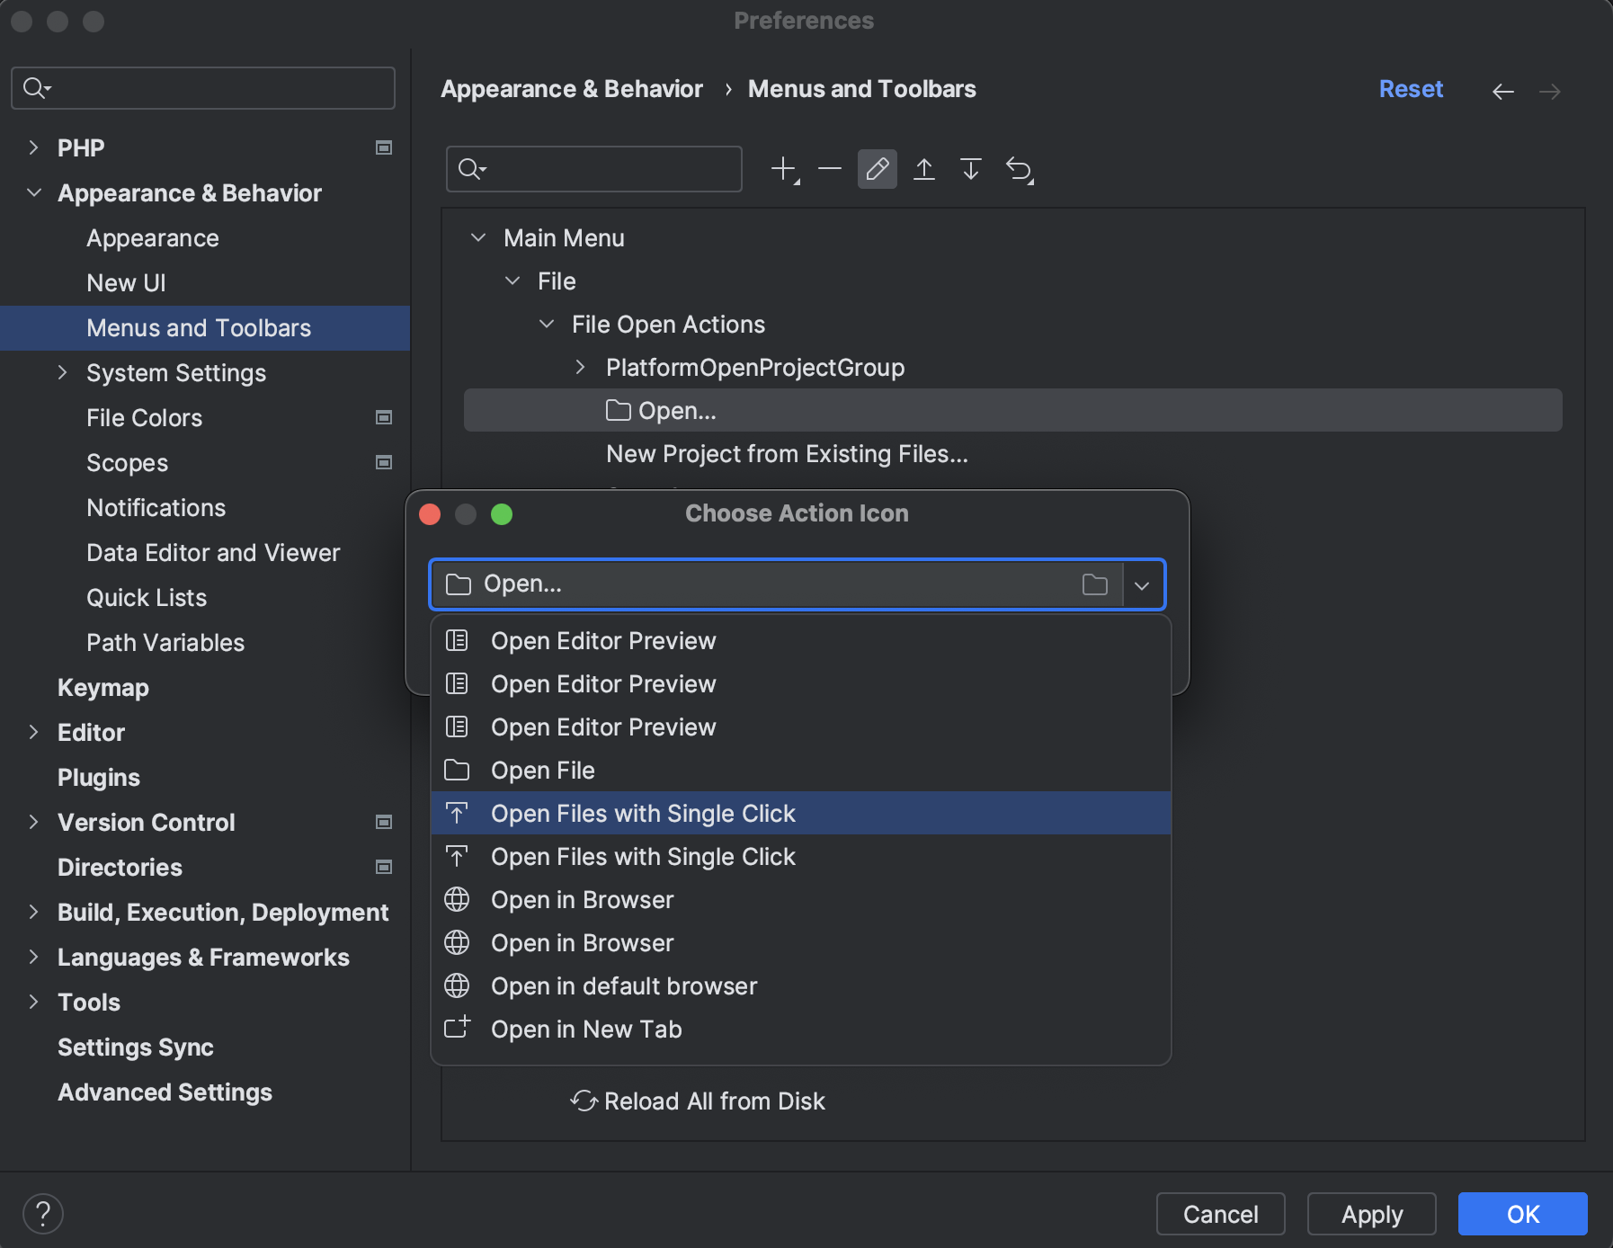Collapse the File Open Actions group

pos(548,324)
